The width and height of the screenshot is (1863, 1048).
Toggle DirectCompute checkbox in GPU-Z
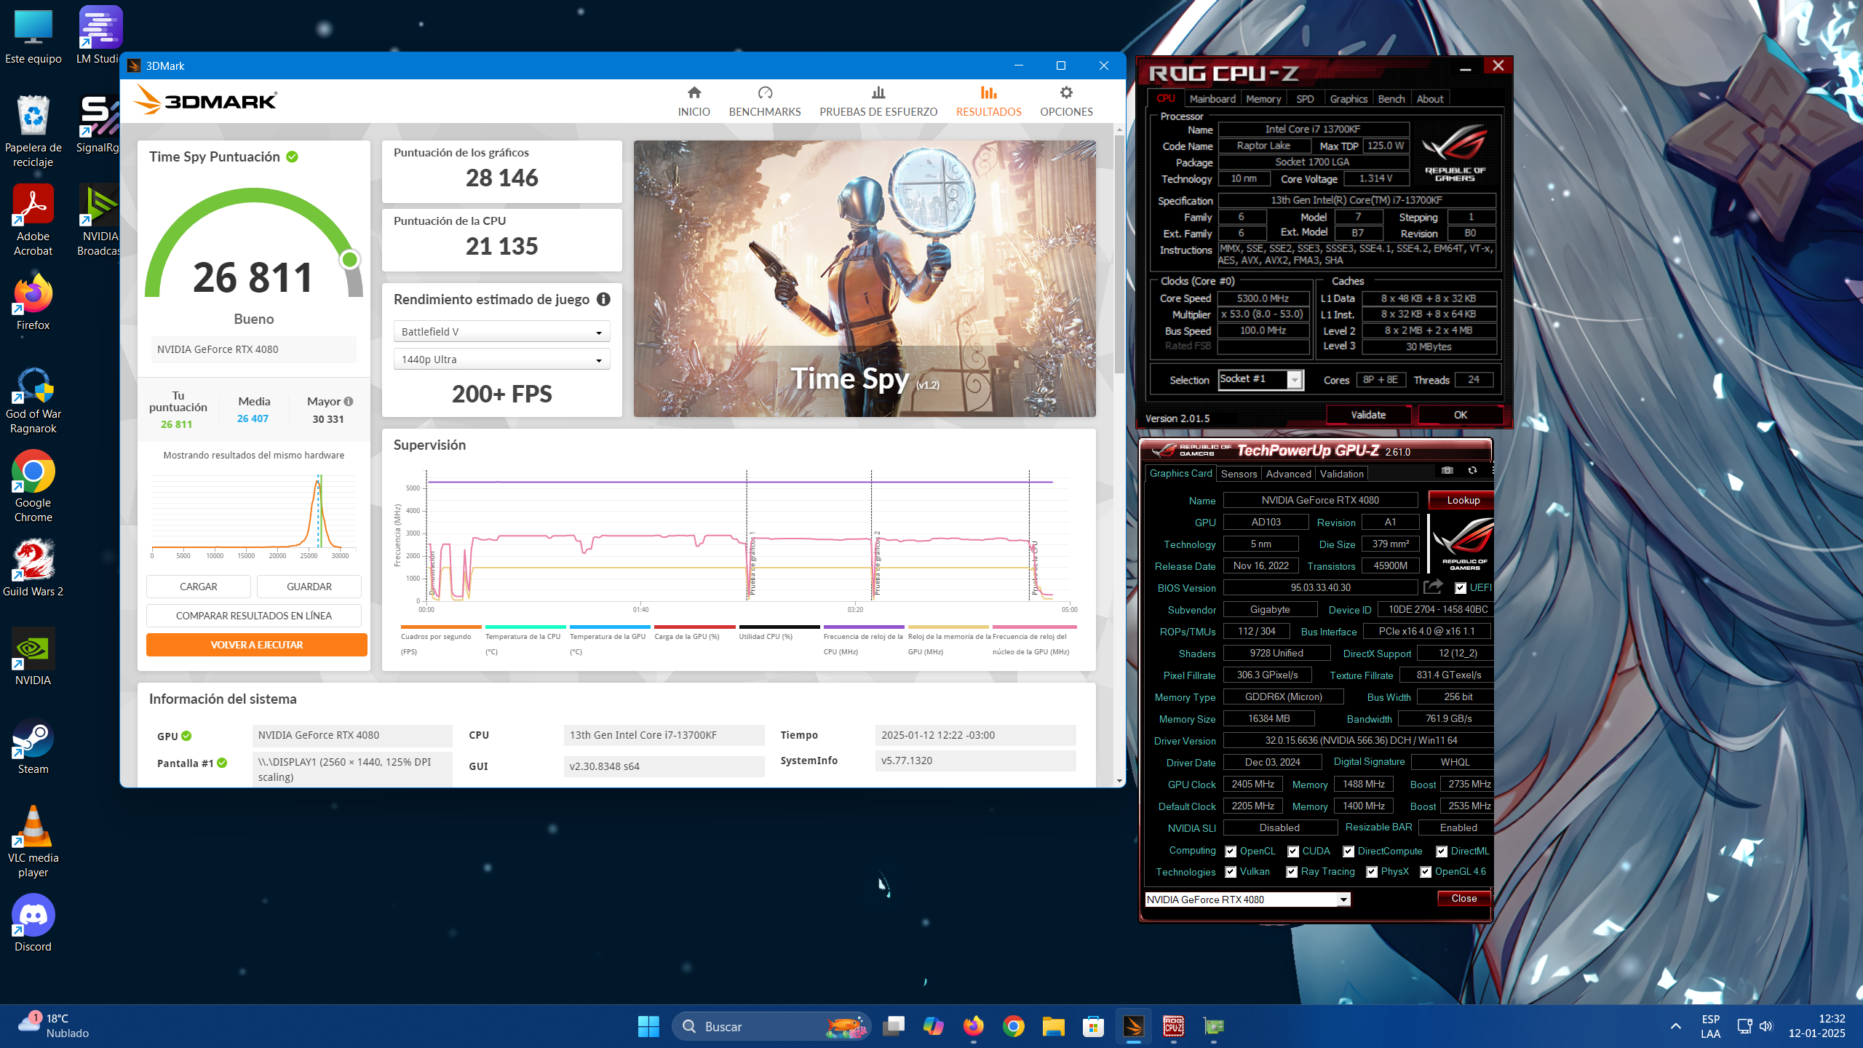point(1348,851)
